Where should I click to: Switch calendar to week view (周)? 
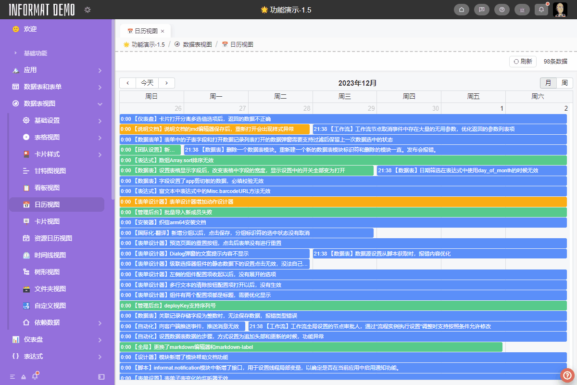coord(564,83)
